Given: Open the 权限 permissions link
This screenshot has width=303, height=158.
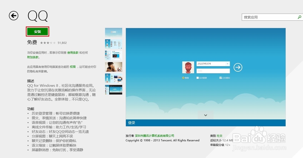Looking at the screenshot, I should click(x=73, y=67).
